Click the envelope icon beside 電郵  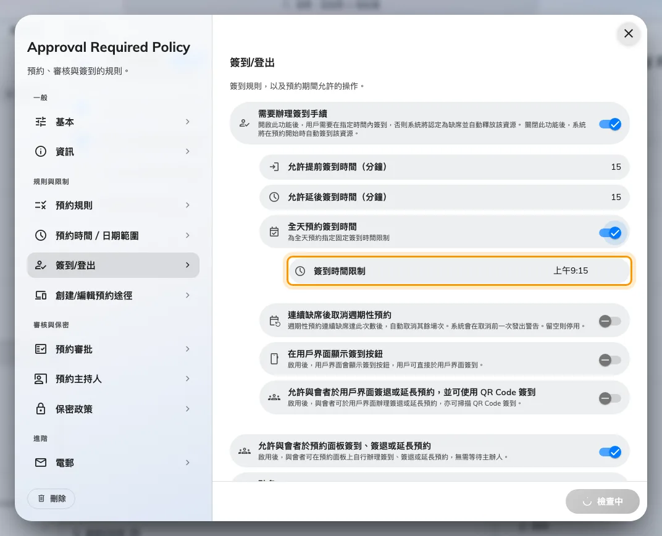pyautogui.click(x=41, y=463)
